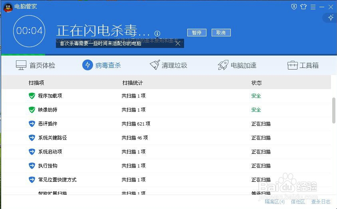This screenshot has height=209, width=337.
Task: Open the main menu hamburger icon
Action: coord(313,7)
